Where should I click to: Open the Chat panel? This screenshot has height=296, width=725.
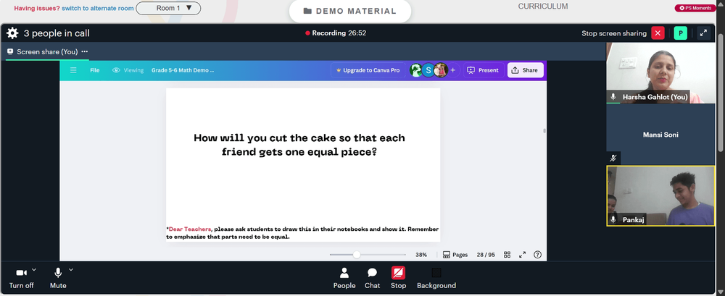click(372, 278)
